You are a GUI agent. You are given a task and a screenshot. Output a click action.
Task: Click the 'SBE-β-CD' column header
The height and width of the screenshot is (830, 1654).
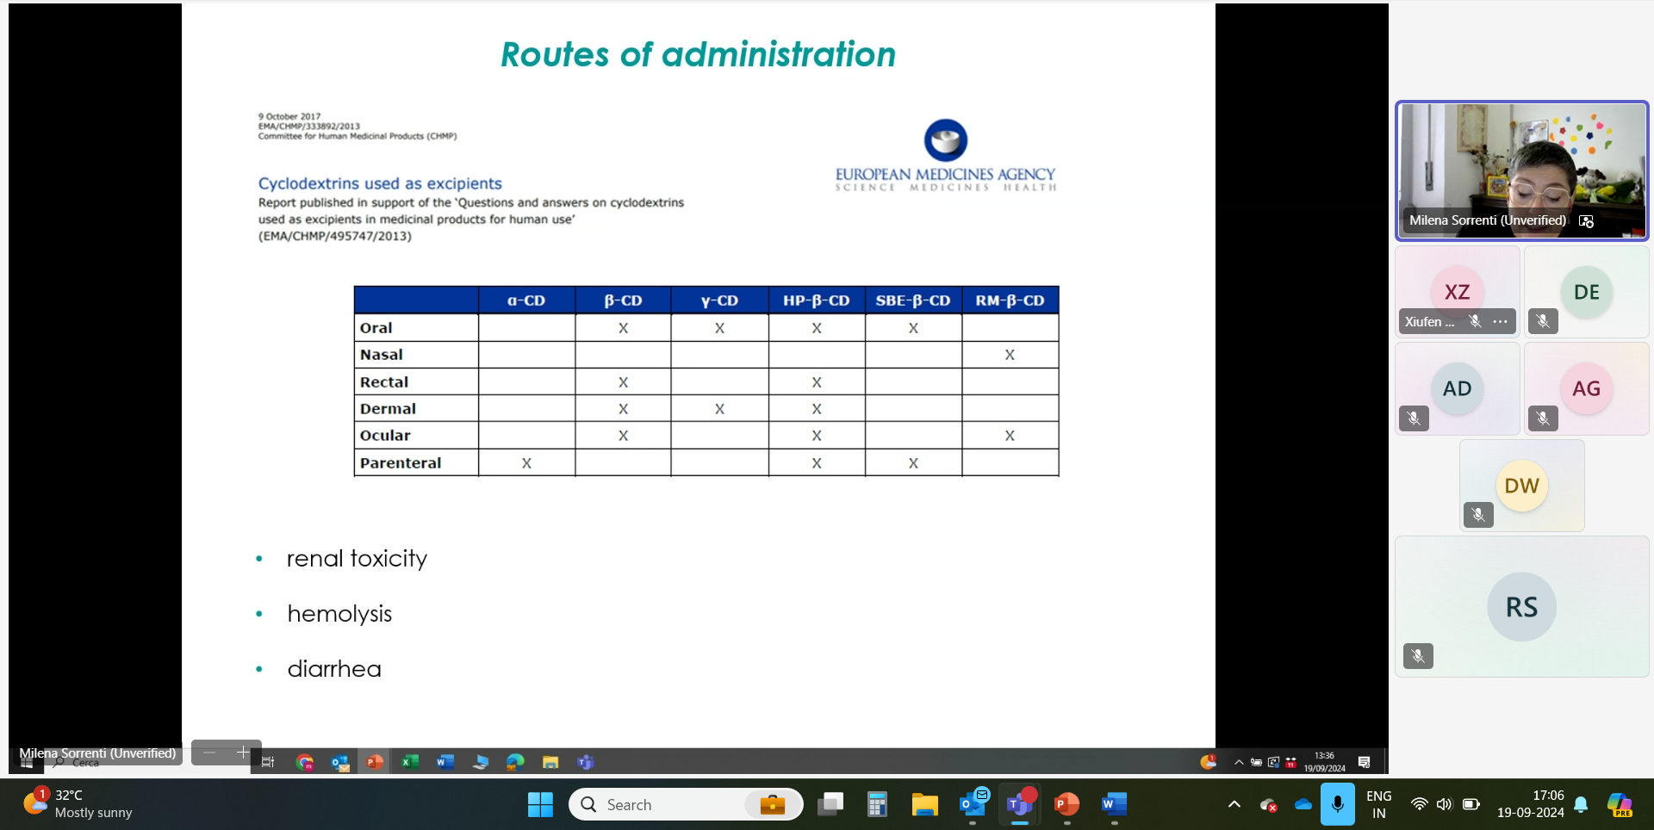point(913,300)
